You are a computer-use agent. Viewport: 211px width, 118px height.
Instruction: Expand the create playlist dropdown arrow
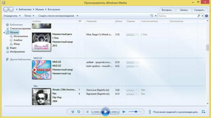point(77,16)
